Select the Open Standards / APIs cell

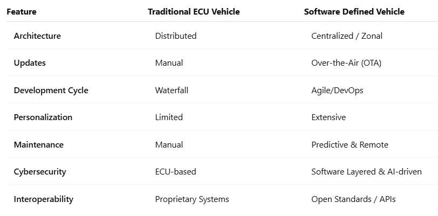[353, 199]
